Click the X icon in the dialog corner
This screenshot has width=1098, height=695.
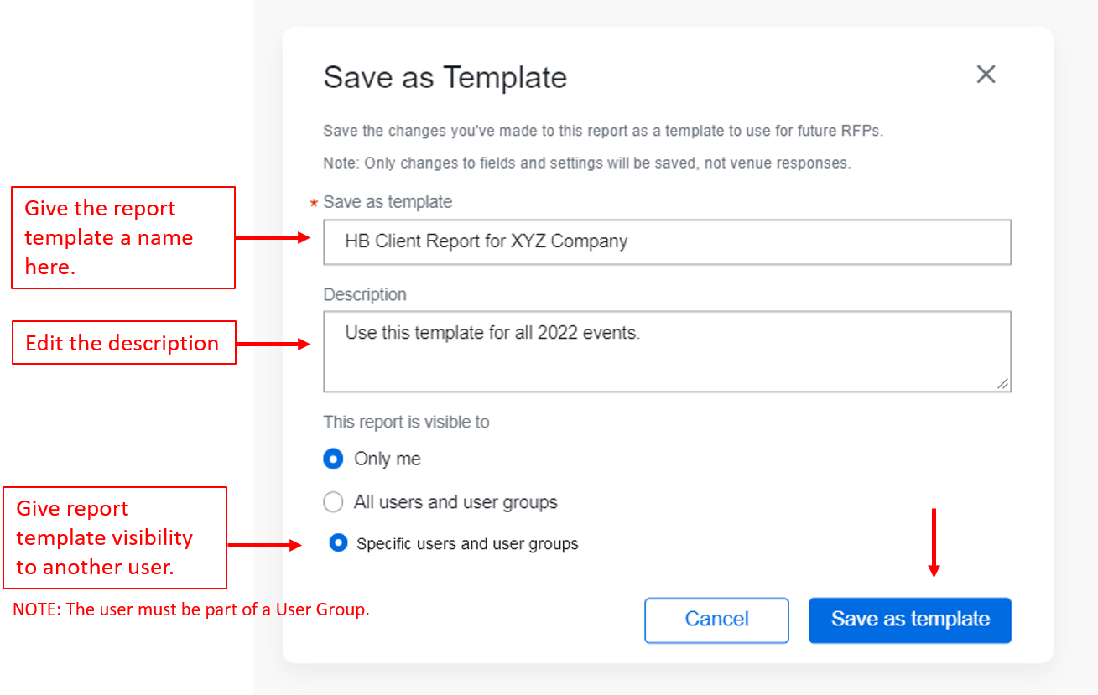[x=986, y=74]
